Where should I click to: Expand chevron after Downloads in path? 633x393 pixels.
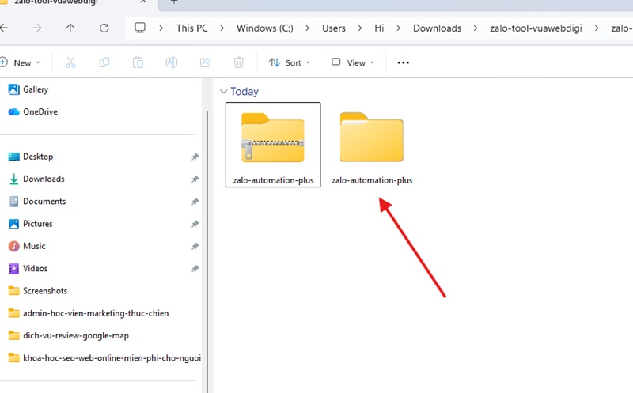pos(476,28)
